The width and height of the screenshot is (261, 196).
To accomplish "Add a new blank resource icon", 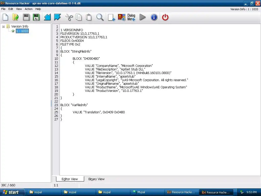I will pyautogui.click(x=111, y=17).
